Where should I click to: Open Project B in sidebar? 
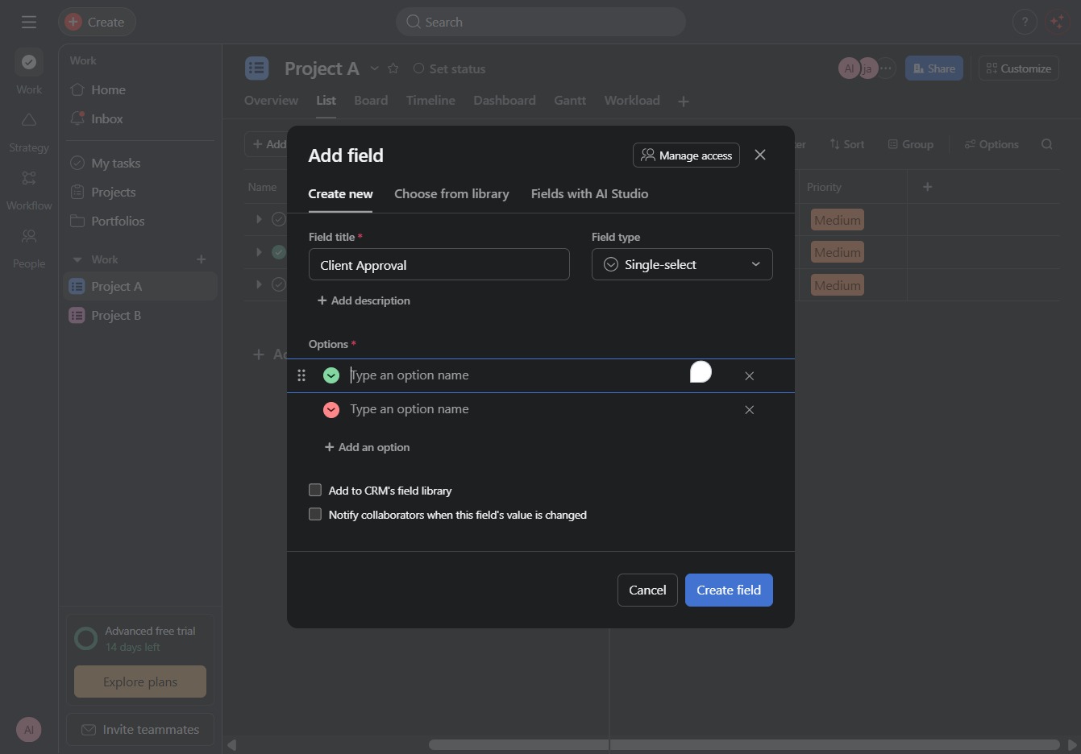click(140, 315)
